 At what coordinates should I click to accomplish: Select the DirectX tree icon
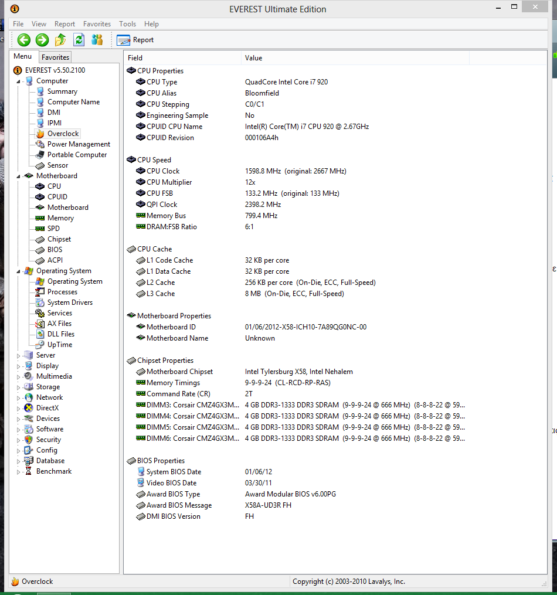29,408
